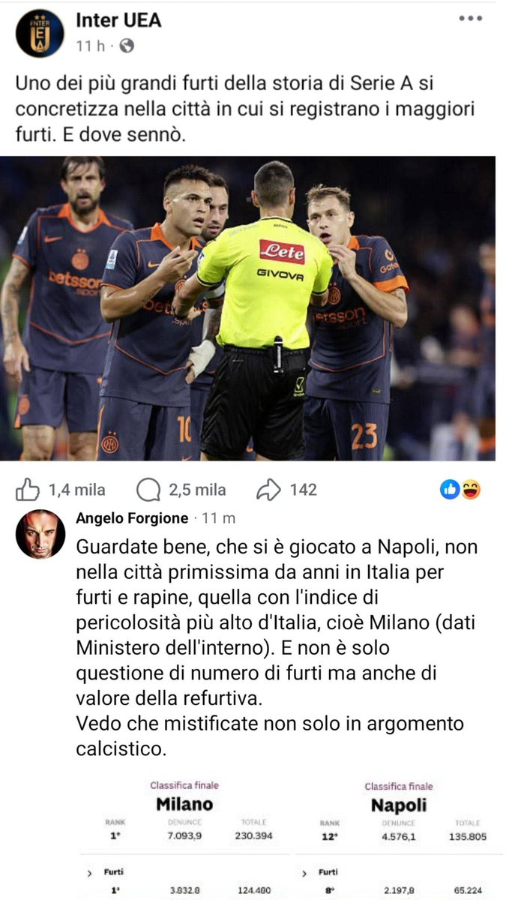View reactions via blue like emoji
The width and height of the screenshot is (506, 900).
coord(450,490)
